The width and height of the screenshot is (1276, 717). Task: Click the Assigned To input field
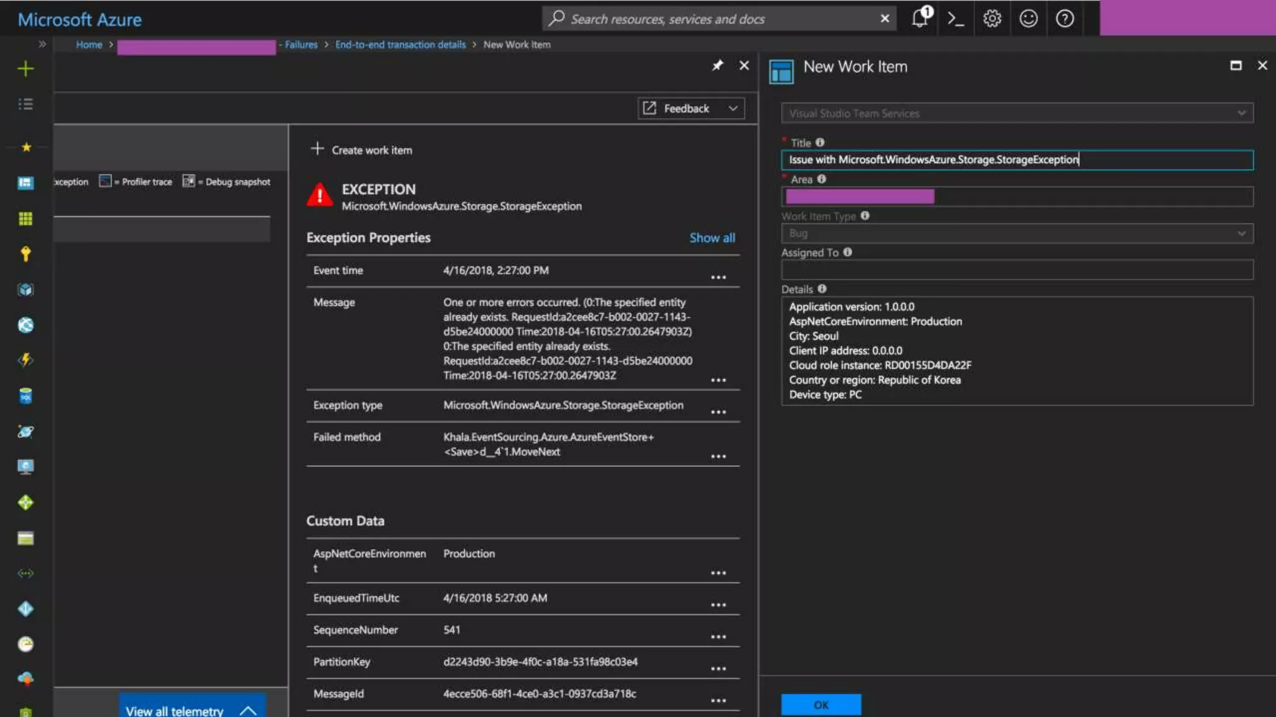tap(1017, 270)
